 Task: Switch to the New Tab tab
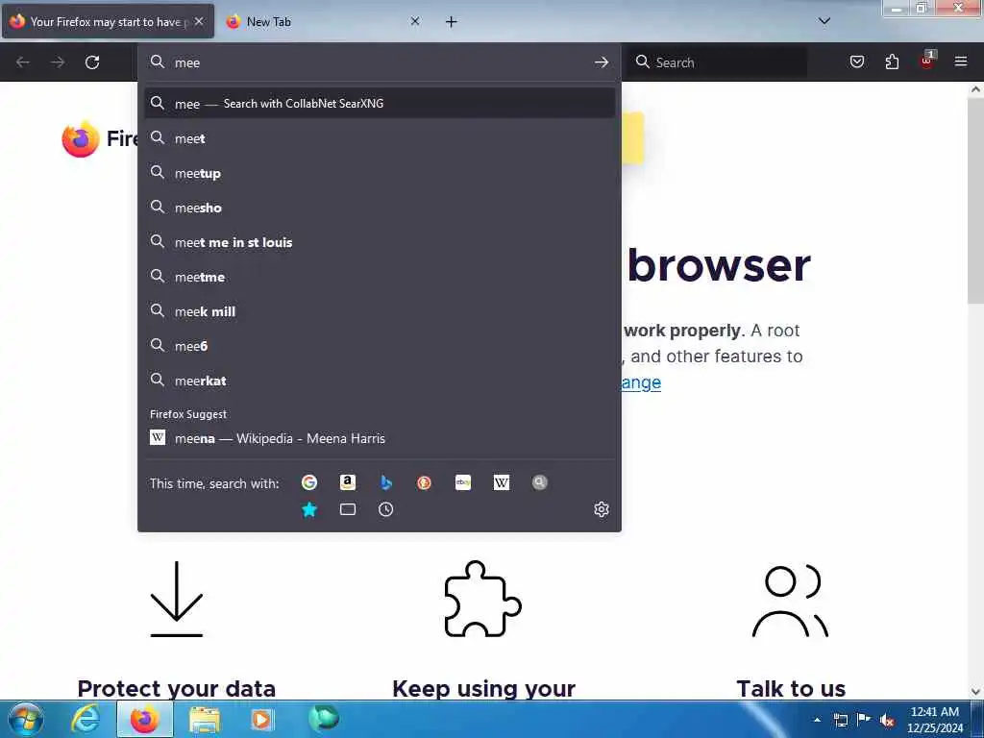click(x=322, y=21)
